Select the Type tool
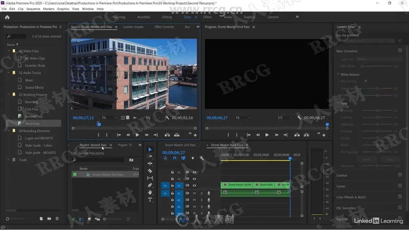The height and width of the screenshot is (230, 409). [x=150, y=200]
